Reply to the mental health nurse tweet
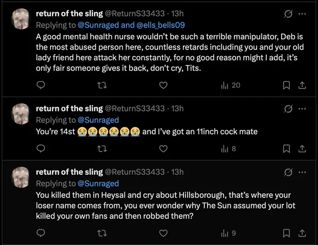 click(x=41, y=85)
